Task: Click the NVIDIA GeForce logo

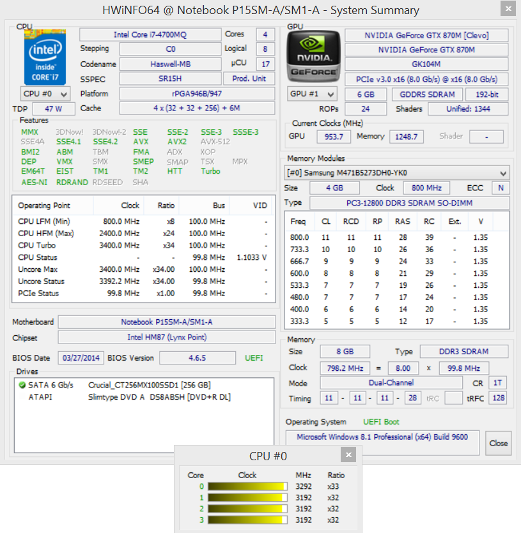Action: (x=314, y=56)
